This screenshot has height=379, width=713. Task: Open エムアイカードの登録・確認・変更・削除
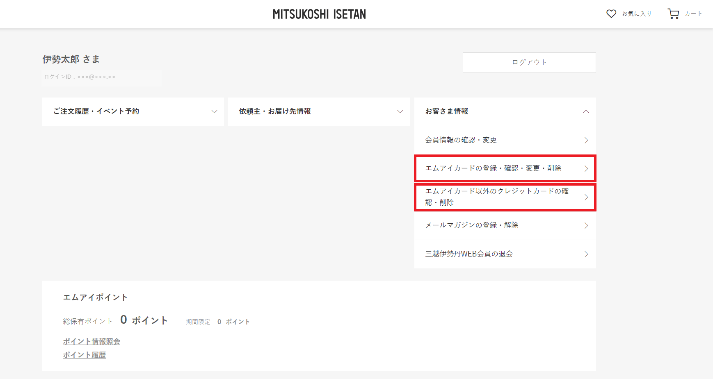(505, 168)
